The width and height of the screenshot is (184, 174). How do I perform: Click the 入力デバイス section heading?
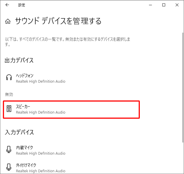coord(19,132)
